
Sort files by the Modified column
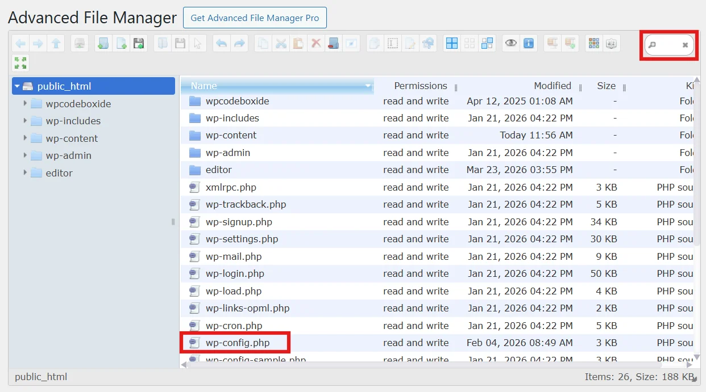552,86
